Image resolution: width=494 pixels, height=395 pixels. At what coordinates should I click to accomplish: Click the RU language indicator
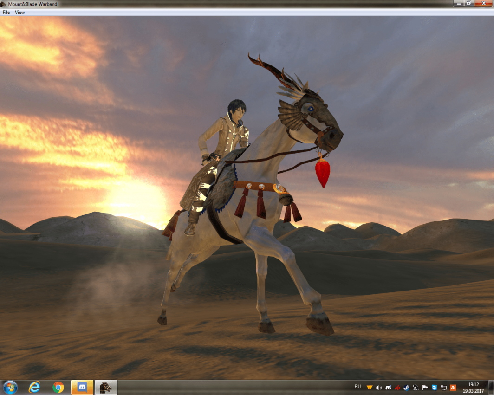click(x=357, y=387)
